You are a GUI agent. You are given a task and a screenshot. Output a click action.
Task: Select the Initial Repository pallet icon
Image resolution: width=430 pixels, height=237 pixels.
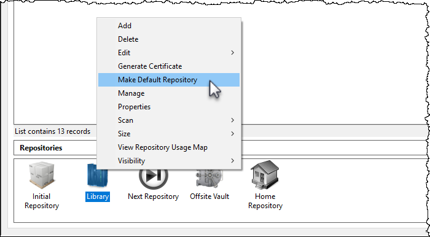click(42, 176)
